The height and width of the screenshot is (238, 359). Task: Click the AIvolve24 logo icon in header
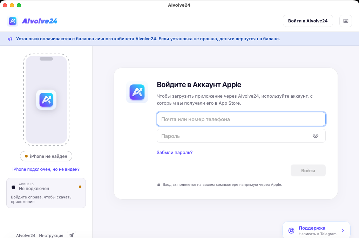[x=13, y=21]
